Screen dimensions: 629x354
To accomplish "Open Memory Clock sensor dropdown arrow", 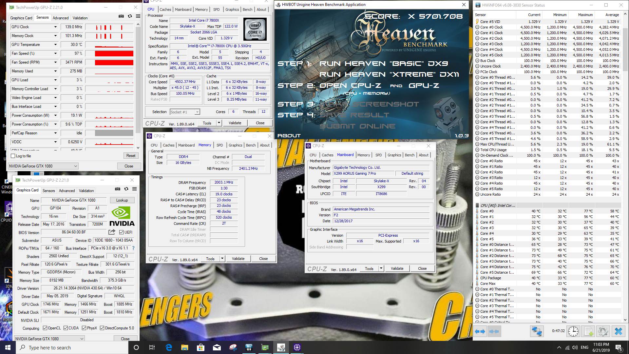I will 55,36.
